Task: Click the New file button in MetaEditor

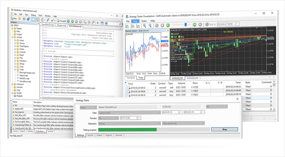Action: point(14,18)
